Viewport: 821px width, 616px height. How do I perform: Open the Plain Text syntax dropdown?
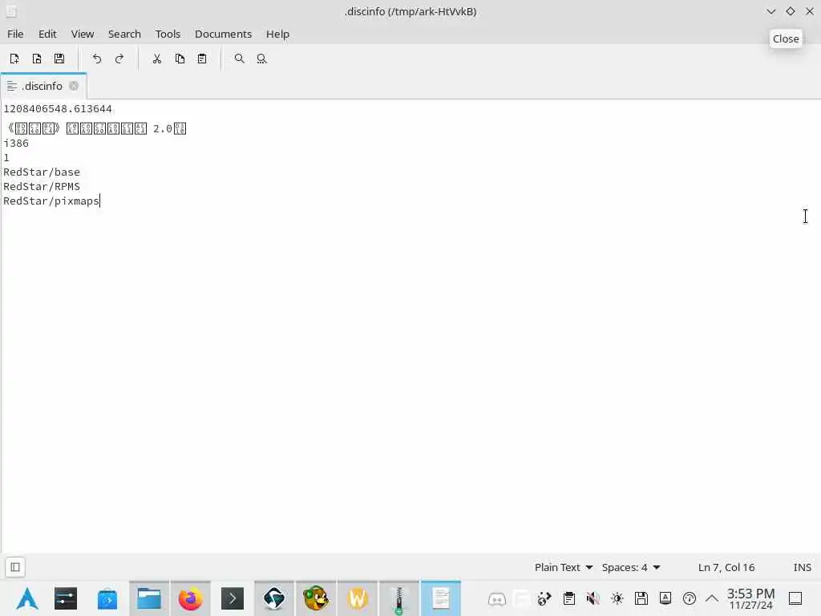coord(564,567)
